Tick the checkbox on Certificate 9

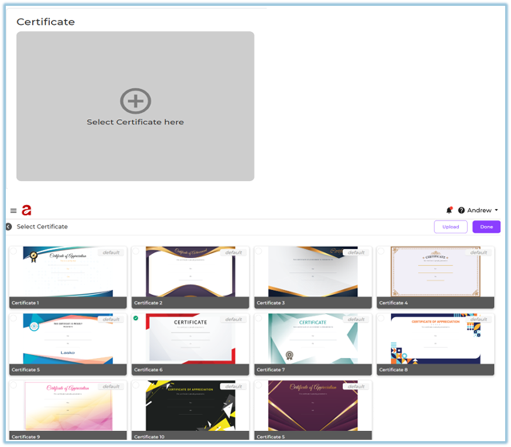[x=13, y=385]
